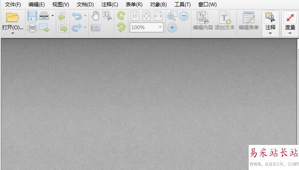Open the 表单(R) menu
The image size is (299, 170).
134,4
